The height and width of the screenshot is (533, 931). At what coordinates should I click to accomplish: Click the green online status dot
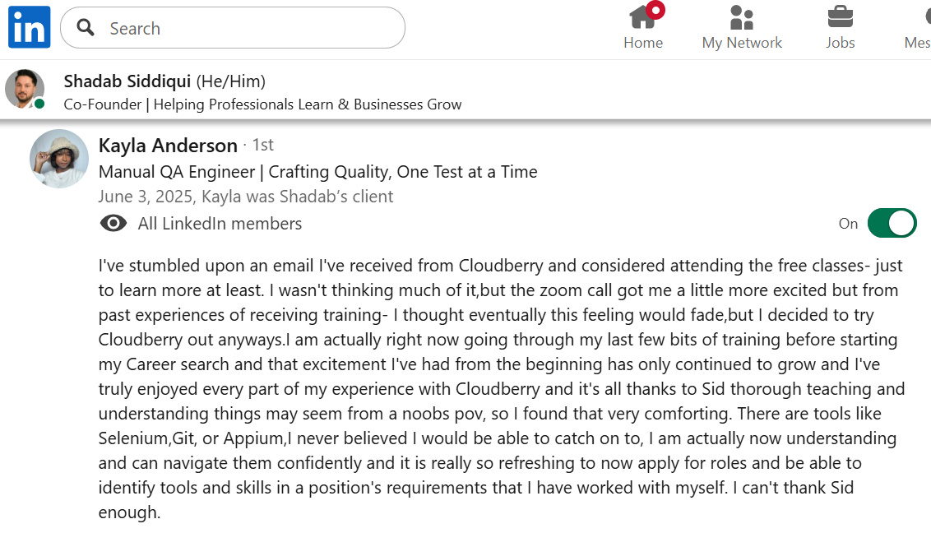tap(39, 104)
